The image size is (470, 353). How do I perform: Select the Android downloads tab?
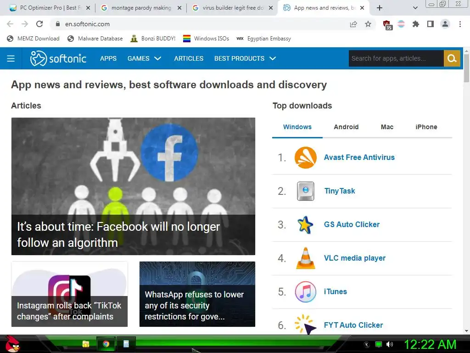pos(346,127)
